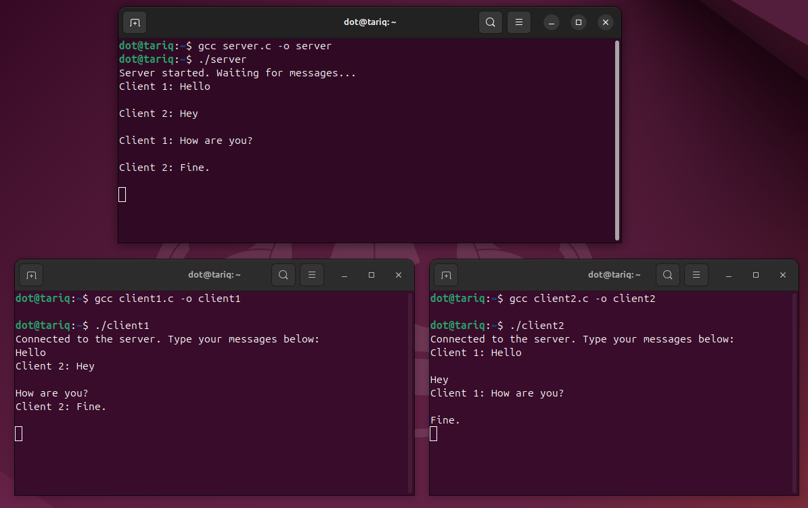
Task: Add new tab in client1 terminal
Action: [31, 275]
